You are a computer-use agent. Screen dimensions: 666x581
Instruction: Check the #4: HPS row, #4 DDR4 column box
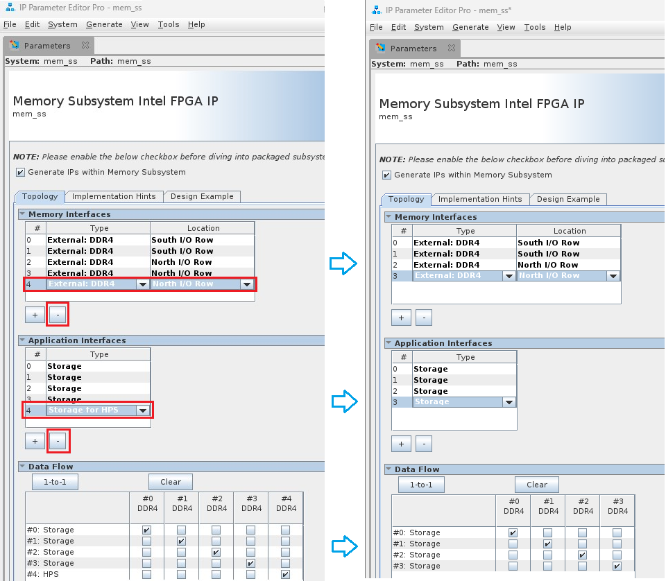285,574
